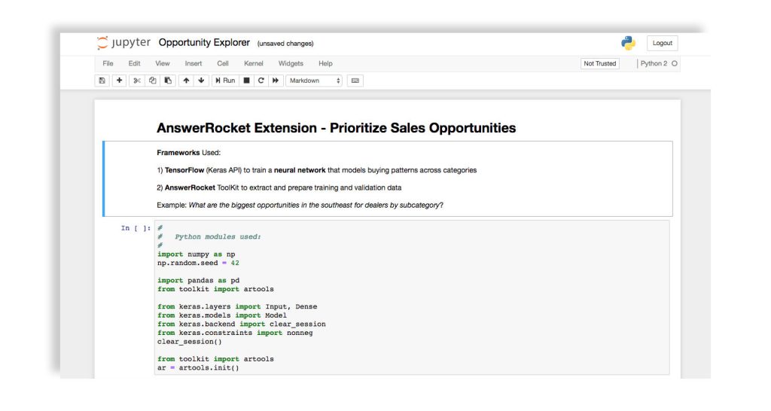Interrupt the kernel with stop icon
This screenshot has height=411, width=771.
click(x=246, y=81)
